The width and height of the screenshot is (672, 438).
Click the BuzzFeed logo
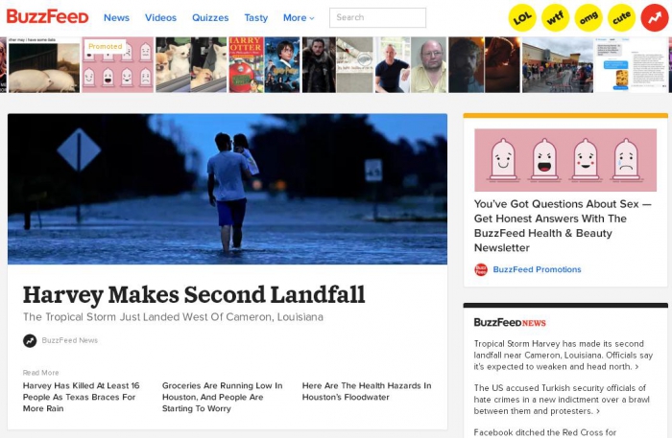[48, 17]
